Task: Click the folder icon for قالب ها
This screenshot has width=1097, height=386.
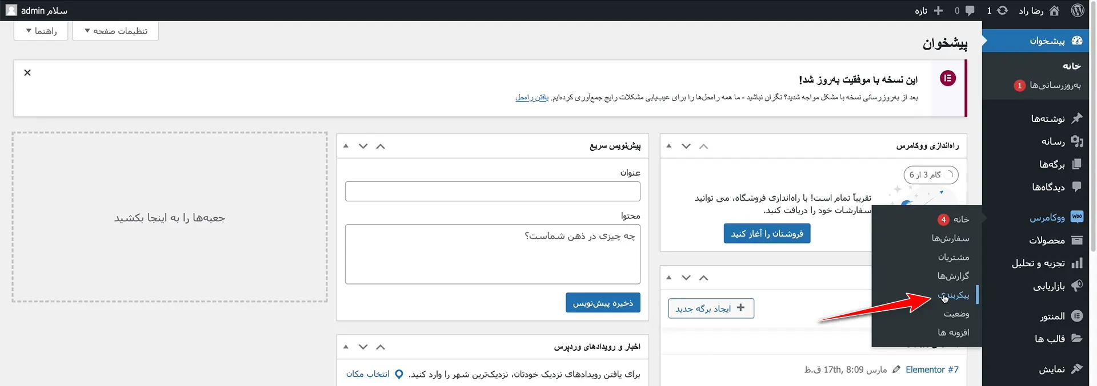Action: click(1077, 338)
